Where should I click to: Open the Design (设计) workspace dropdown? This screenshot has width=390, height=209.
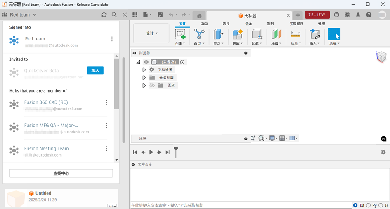151,33
